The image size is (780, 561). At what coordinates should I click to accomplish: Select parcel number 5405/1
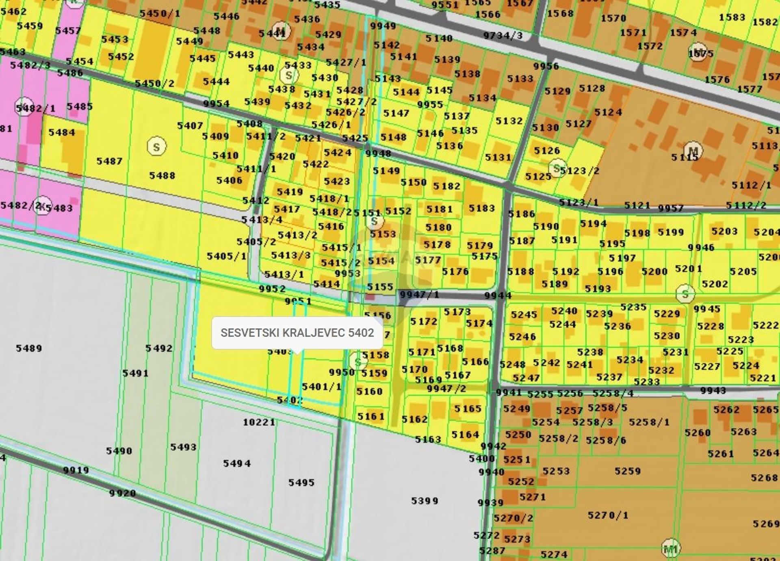click(x=227, y=256)
